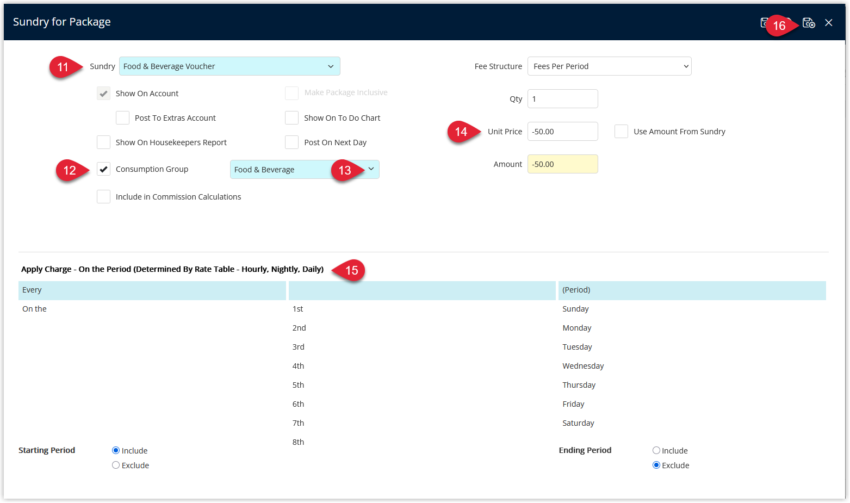Viewport: 850px width, 503px height.
Task: Choose 6th in the ordinal list
Action: [x=422, y=404]
